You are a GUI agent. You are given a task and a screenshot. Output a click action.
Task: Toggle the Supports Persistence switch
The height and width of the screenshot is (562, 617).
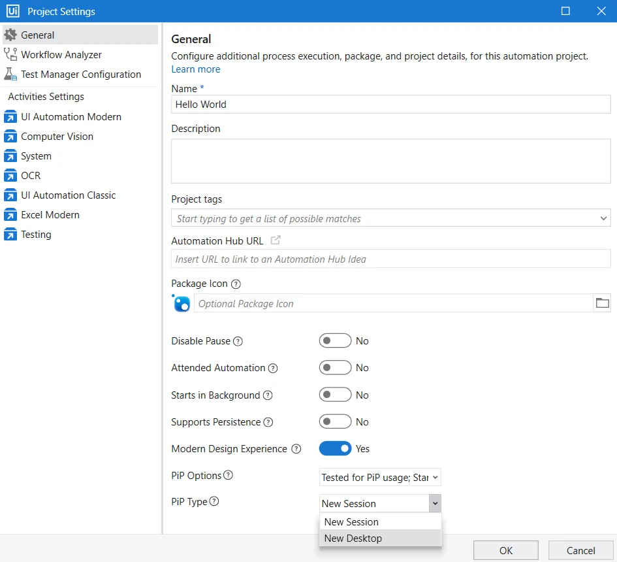point(335,421)
